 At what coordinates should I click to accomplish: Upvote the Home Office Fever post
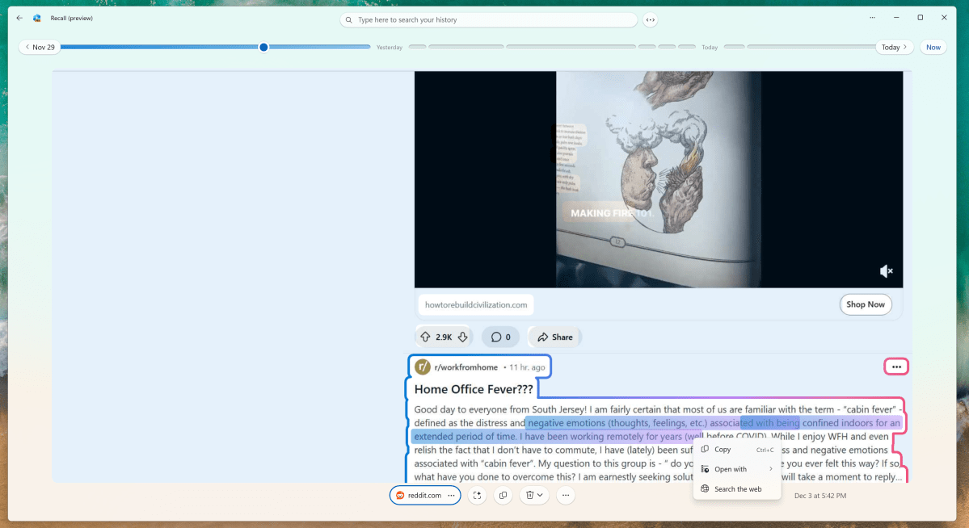(x=424, y=337)
